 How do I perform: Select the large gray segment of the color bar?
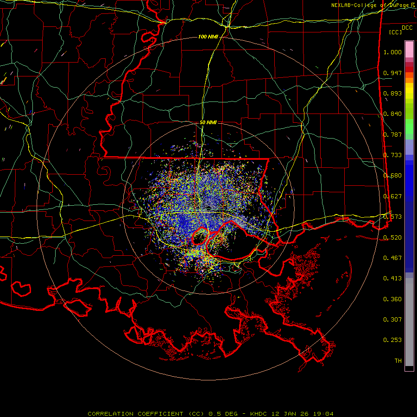[x=409, y=322]
